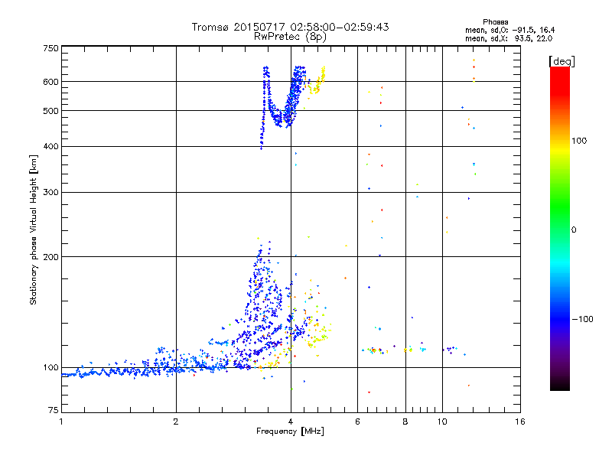Click the y-axis tick label '75'
This screenshot has width=612, height=459.
54,410
